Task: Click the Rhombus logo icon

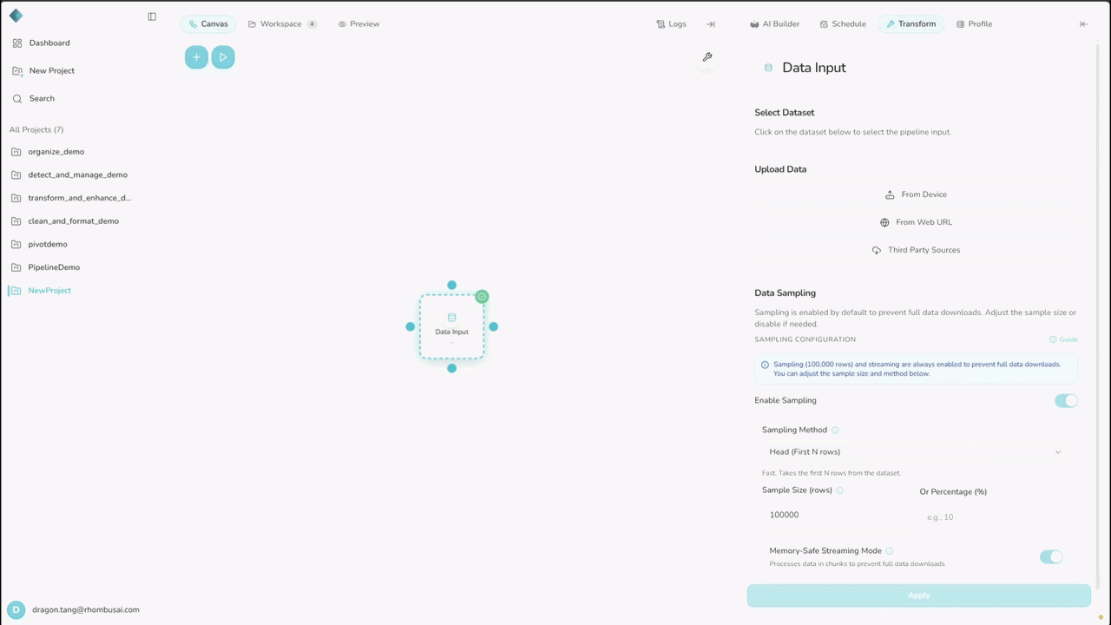Action: coord(16,16)
